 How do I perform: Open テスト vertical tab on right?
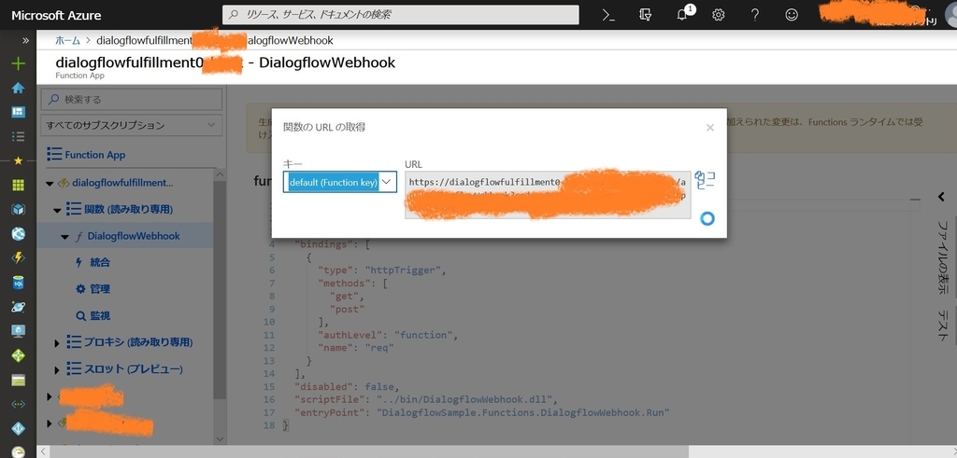click(944, 326)
